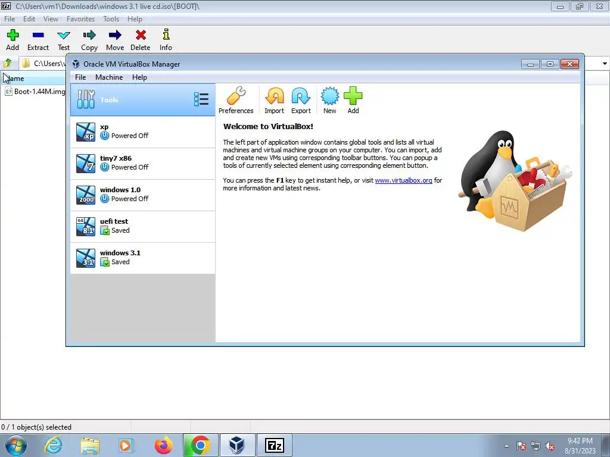Sort by the Name column header in 7-Zip

[x=33, y=78]
